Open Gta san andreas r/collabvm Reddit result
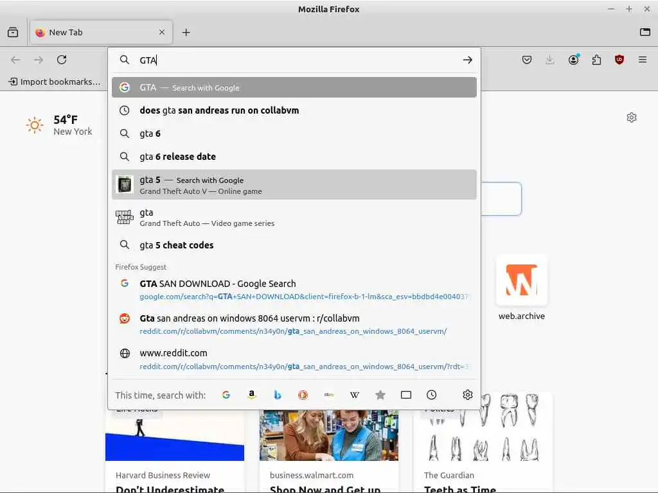658x493 pixels. pos(294,324)
